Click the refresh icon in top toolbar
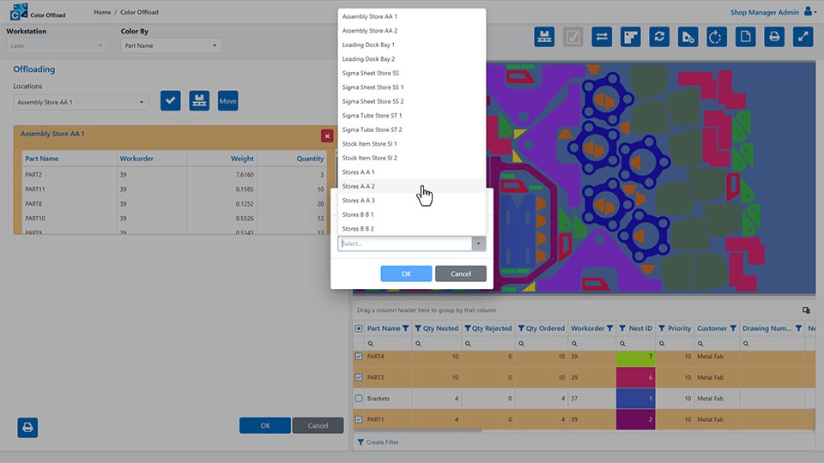Viewport: 824px width, 463px height. click(x=659, y=37)
